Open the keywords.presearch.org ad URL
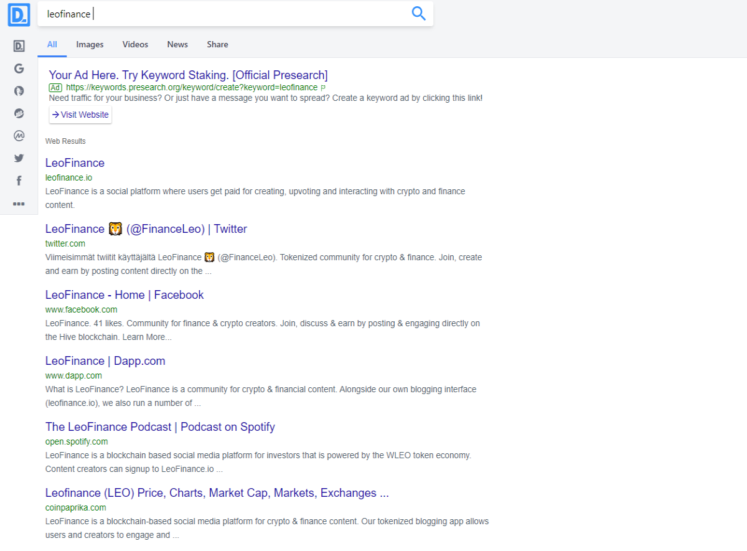This screenshot has height=551, width=747. point(191,88)
